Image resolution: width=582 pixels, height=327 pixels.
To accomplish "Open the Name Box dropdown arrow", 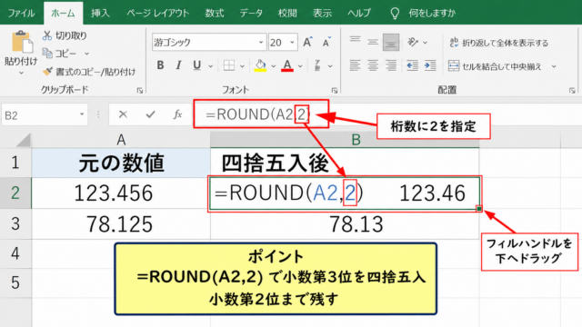I will pos(82,114).
